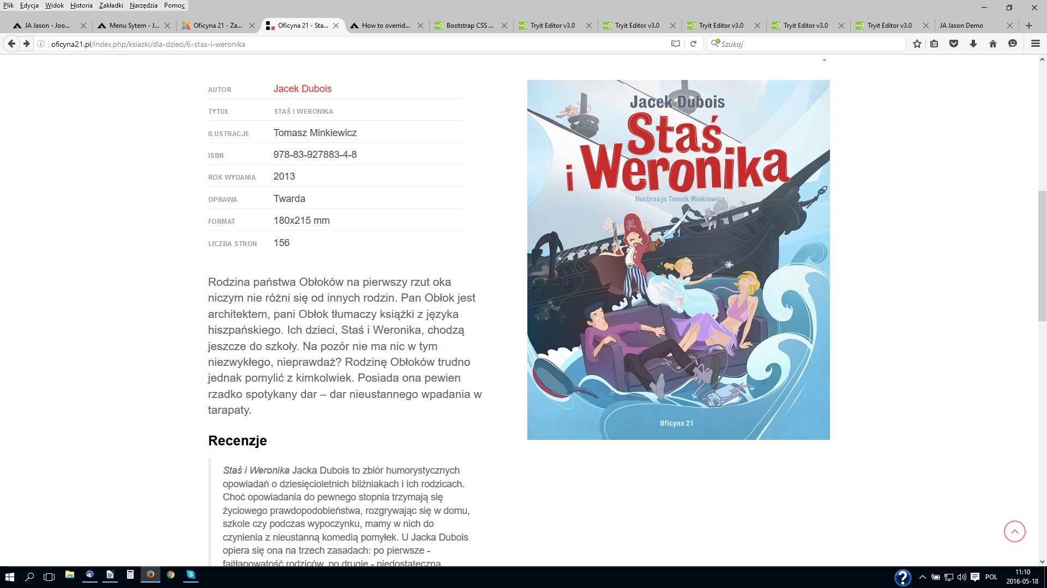This screenshot has height=588, width=1047.
Task: Click the Jacek Dubois author link
Action: coord(302,89)
